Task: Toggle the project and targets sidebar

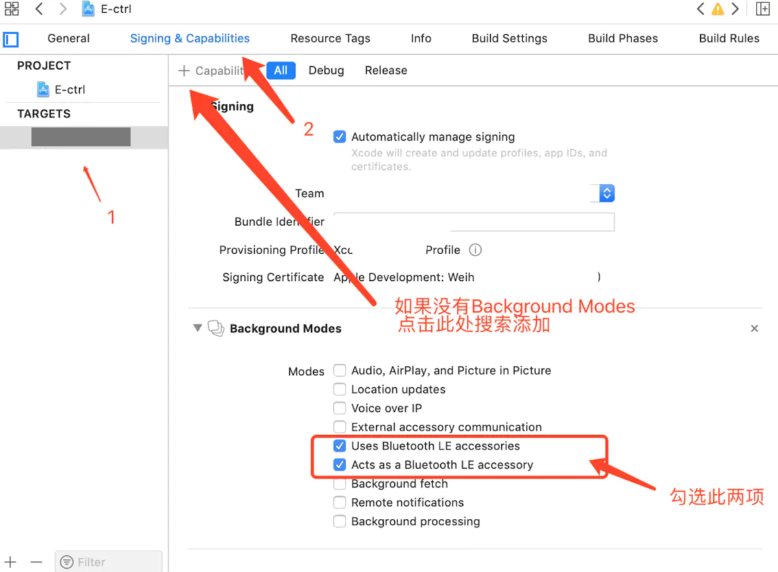Action: coord(11,39)
